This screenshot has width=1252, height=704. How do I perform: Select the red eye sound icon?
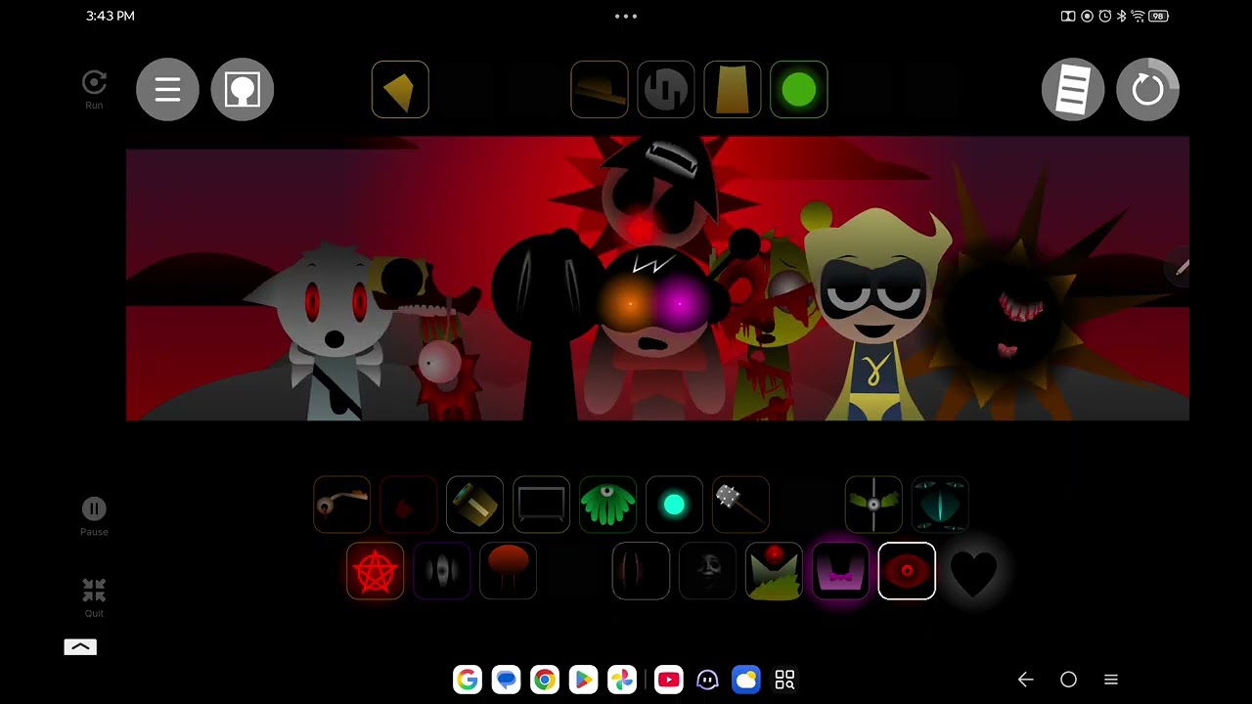coord(907,571)
